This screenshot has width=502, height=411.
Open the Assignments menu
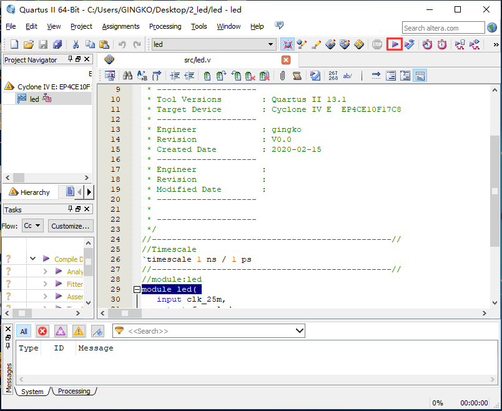[x=121, y=26]
